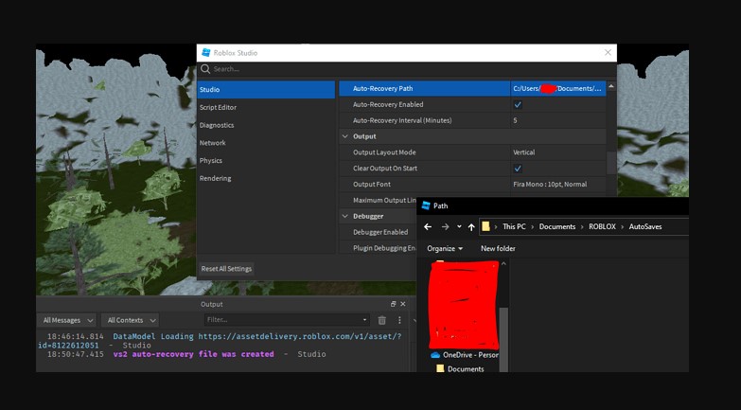The image size is (741, 410).
Task: Open the All Messages dropdown
Action: [67, 320]
